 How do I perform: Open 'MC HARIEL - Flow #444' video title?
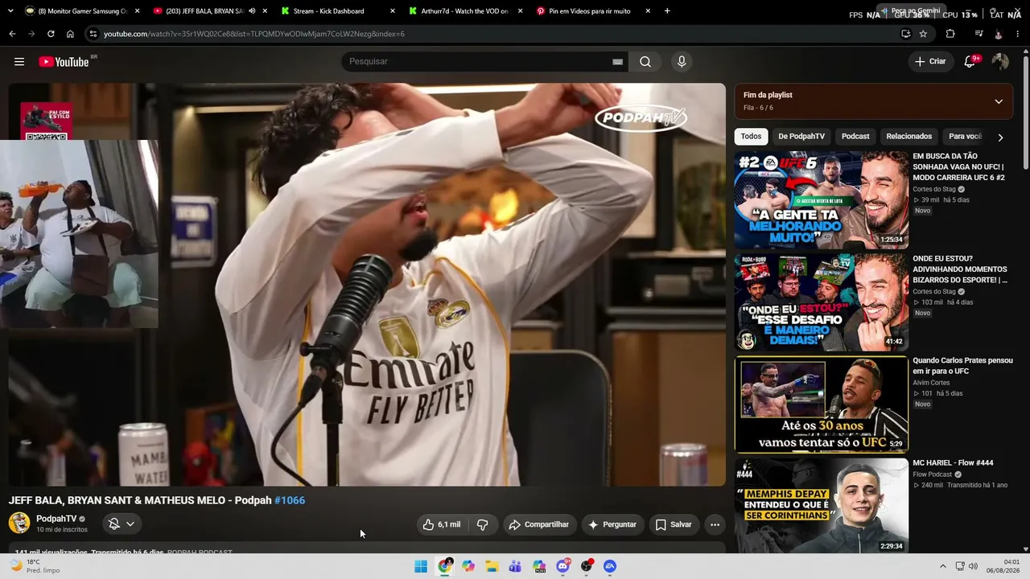click(953, 463)
